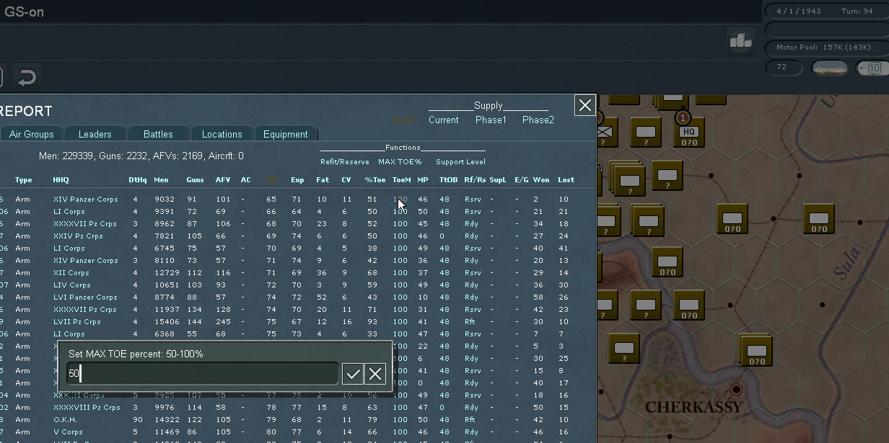889x443 pixels.
Task: Select XIV Panzer Corps in first row
Action: 85,200
